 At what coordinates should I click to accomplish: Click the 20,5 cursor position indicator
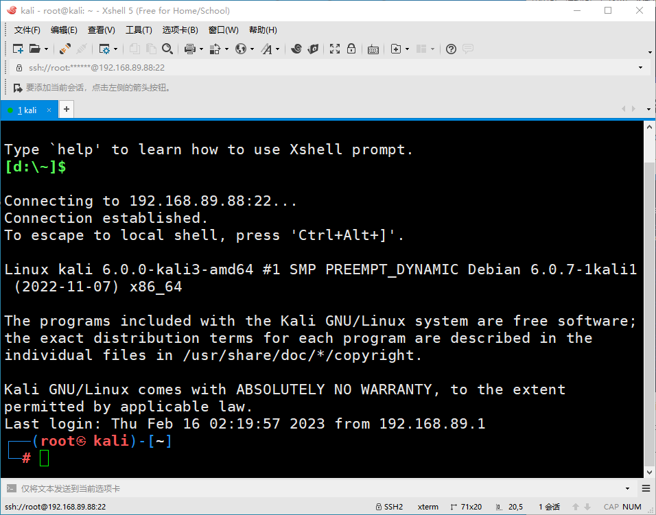click(510, 507)
